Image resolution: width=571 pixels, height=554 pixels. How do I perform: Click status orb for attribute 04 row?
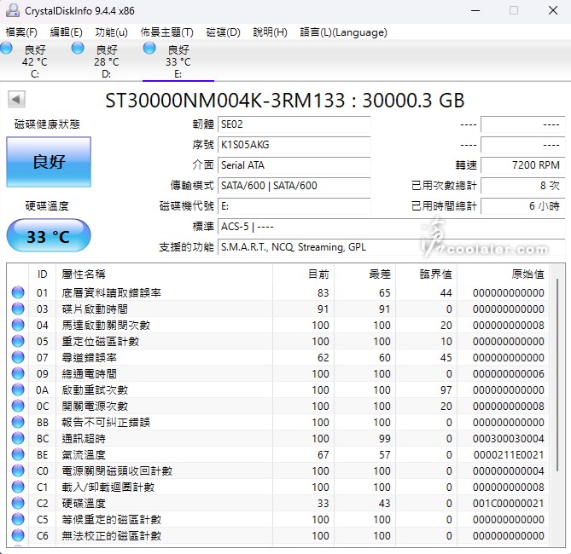[x=18, y=325]
